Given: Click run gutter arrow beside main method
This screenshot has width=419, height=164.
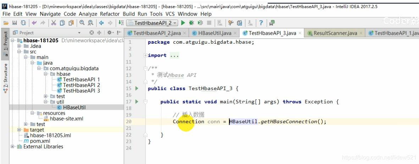Looking at the screenshot, I should coord(137,102).
